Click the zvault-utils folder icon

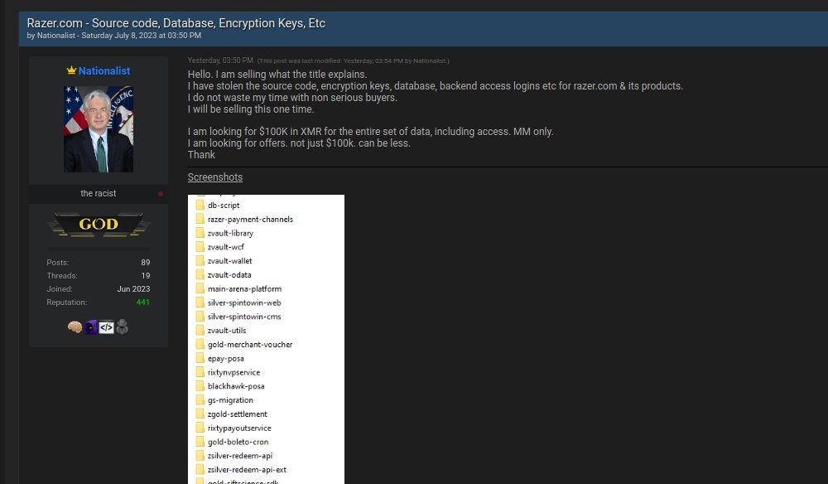pos(200,330)
